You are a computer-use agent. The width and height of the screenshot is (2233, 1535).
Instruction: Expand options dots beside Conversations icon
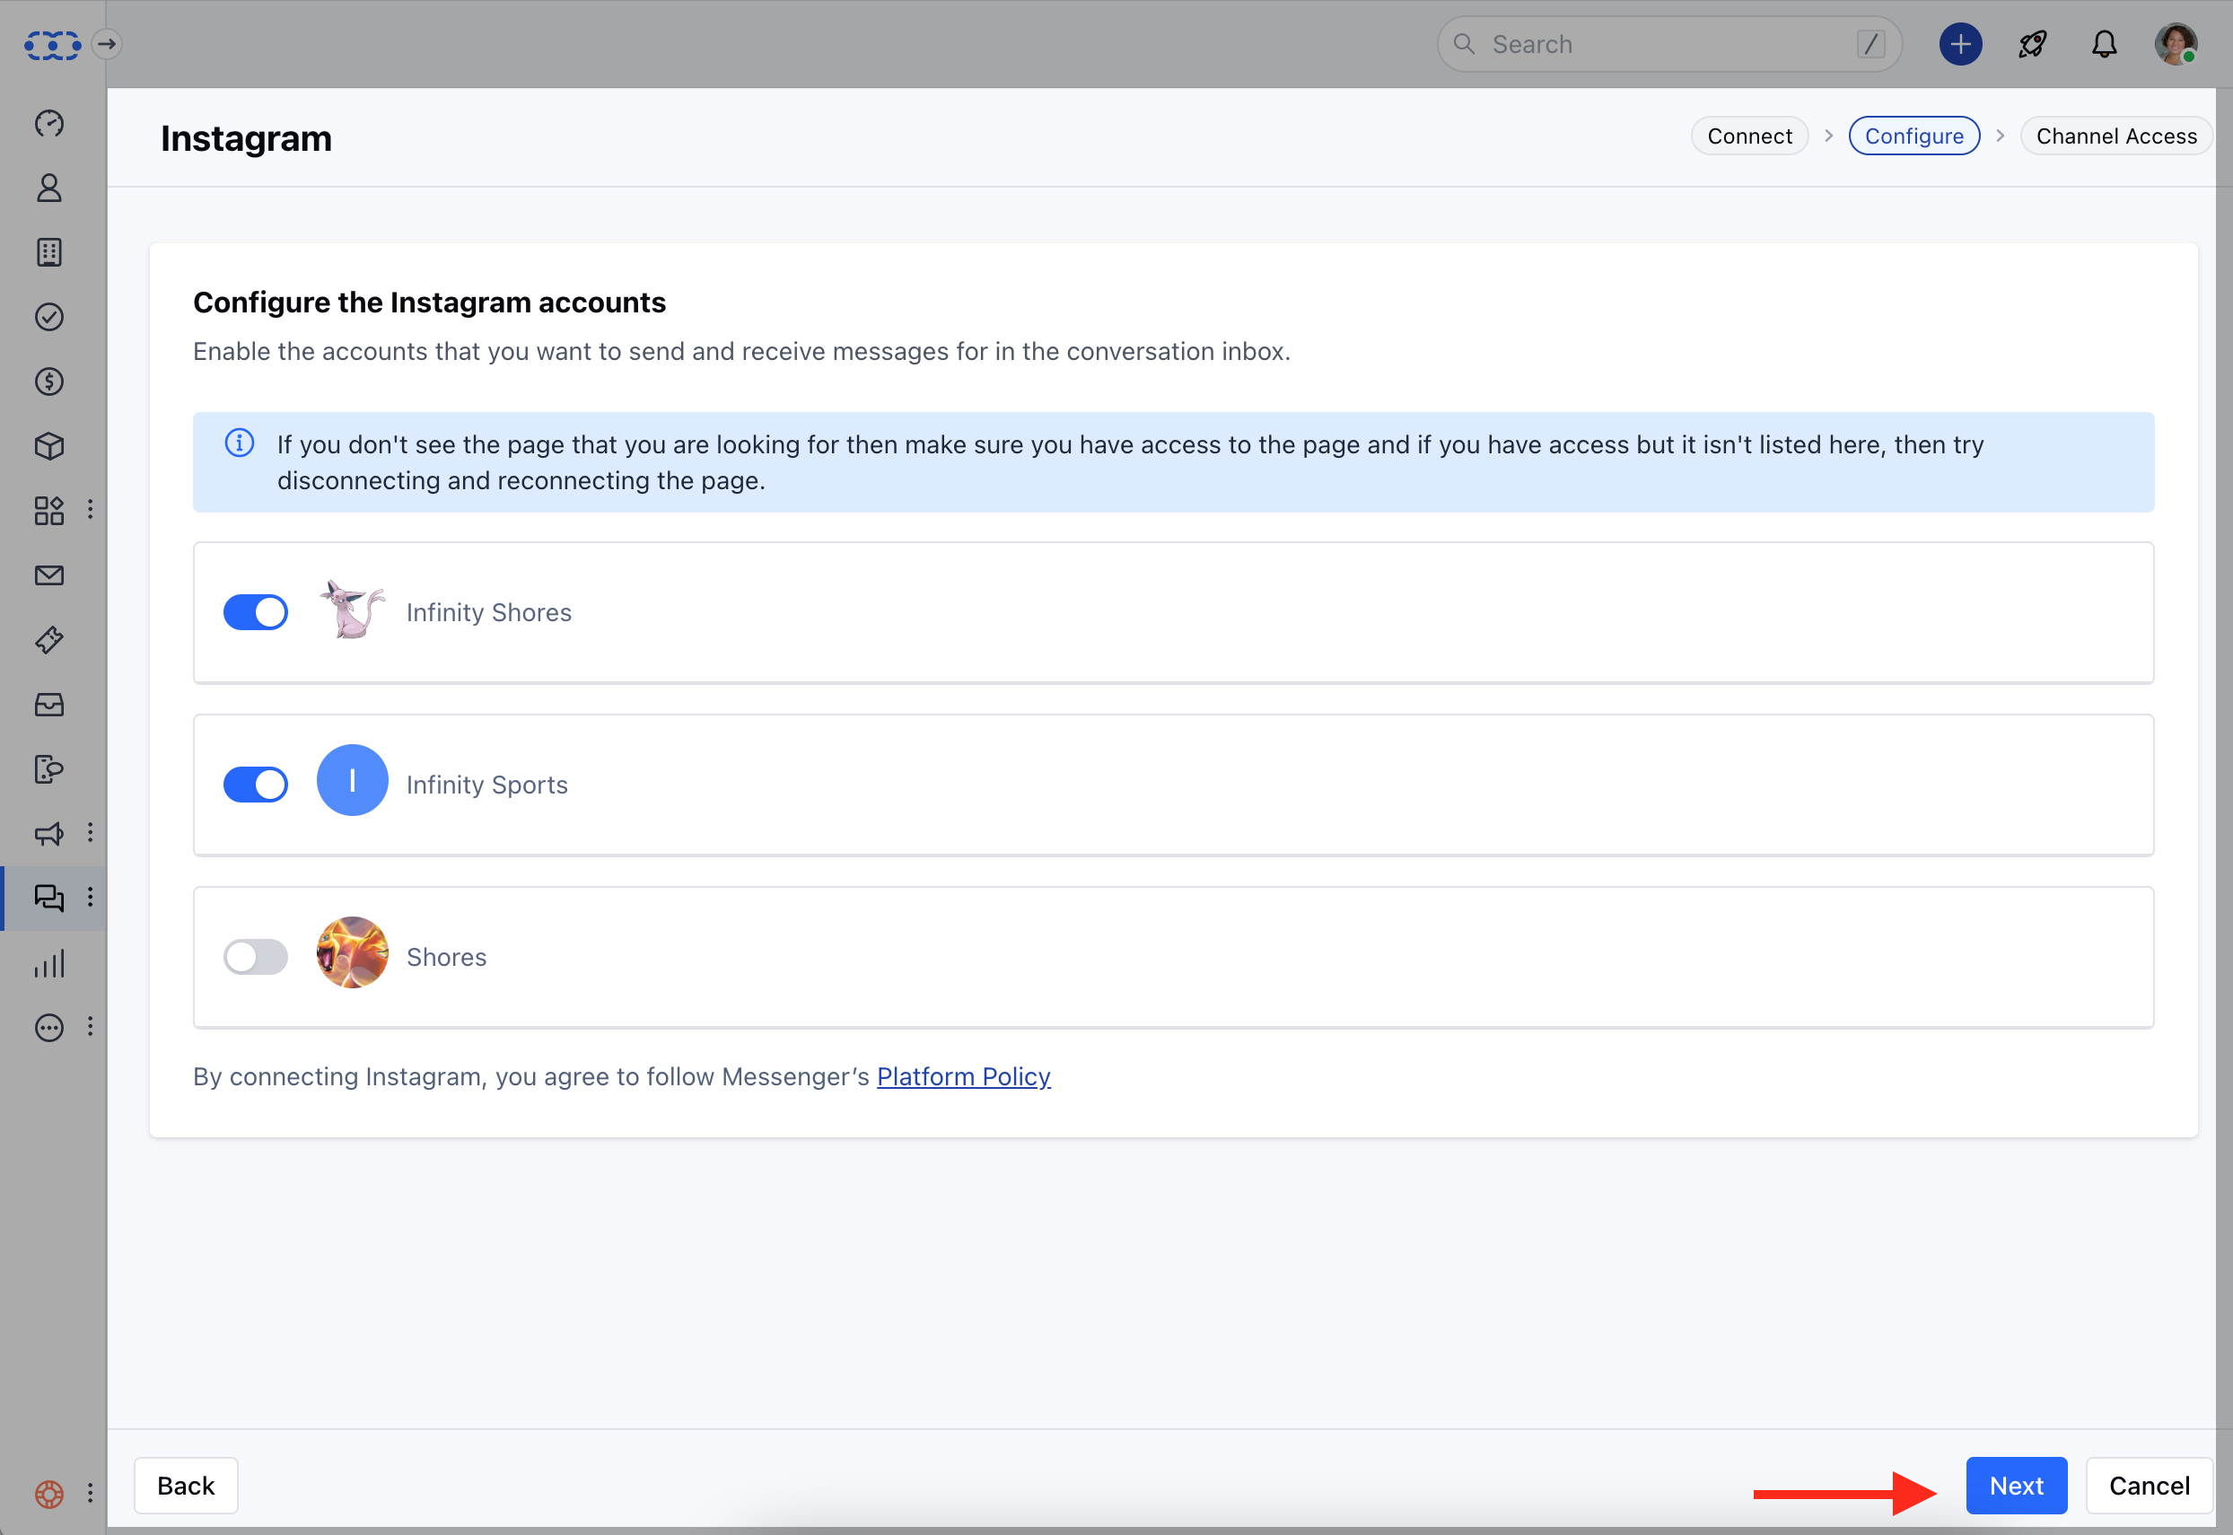point(91,898)
